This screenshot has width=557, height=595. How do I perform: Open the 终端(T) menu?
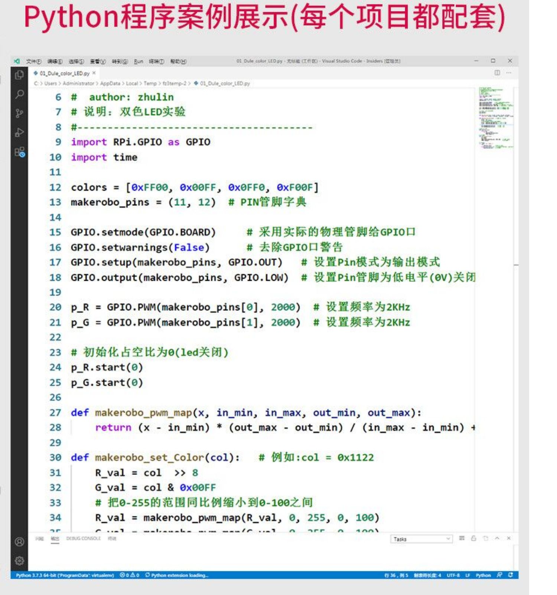click(156, 61)
